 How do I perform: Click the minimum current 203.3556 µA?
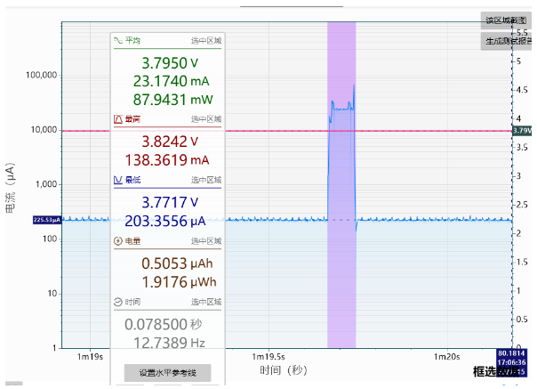tap(165, 221)
